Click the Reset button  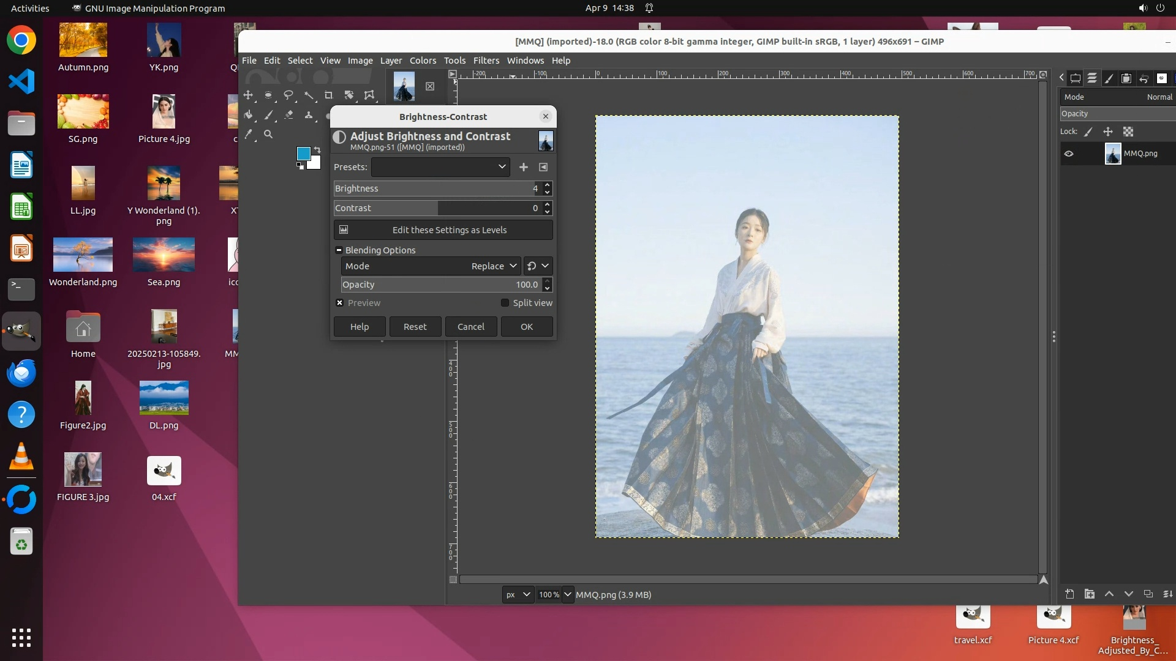415,327
